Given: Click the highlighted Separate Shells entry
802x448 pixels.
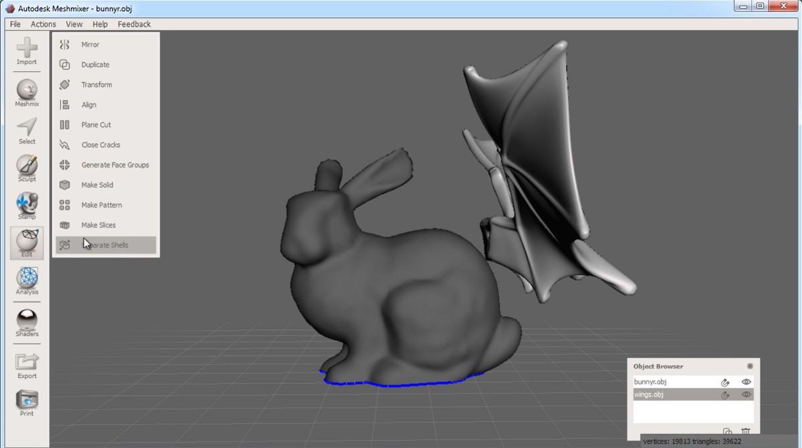Looking at the screenshot, I should tap(106, 245).
